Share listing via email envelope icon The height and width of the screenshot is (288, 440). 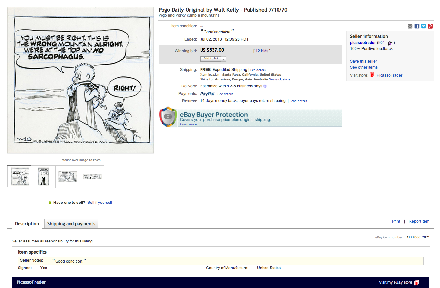pyautogui.click(x=410, y=26)
